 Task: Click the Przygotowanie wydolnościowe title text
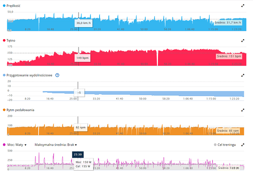click(x=29, y=75)
